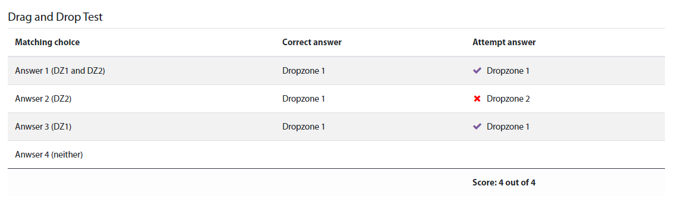Click empty attempt answer cell for Anwser 4
The height and width of the screenshot is (214, 681).
click(565, 154)
